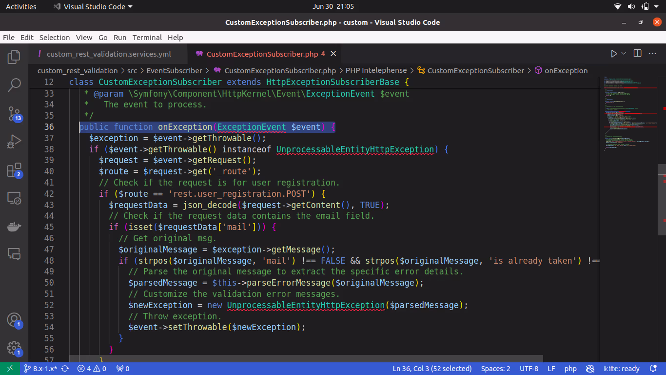This screenshot has width=666, height=375.
Task: Open the Manage gear settings icon
Action: [14, 349]
